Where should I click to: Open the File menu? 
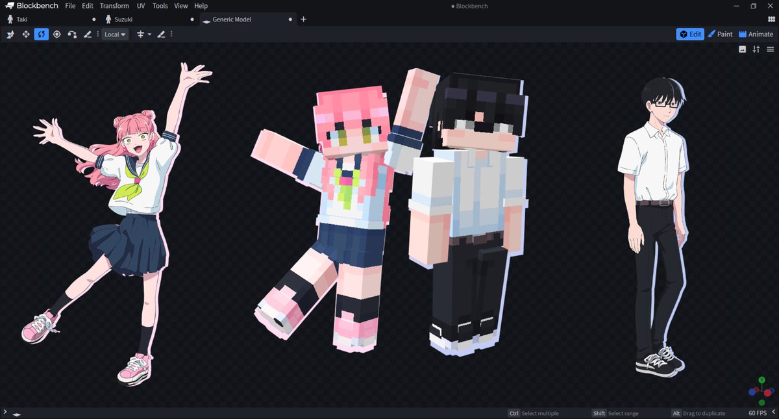[x=70, y=6]
